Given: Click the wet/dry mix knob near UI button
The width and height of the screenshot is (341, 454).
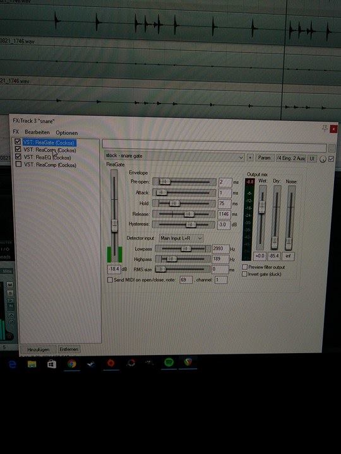Looking at the screenshot, I should click(323, 159).
